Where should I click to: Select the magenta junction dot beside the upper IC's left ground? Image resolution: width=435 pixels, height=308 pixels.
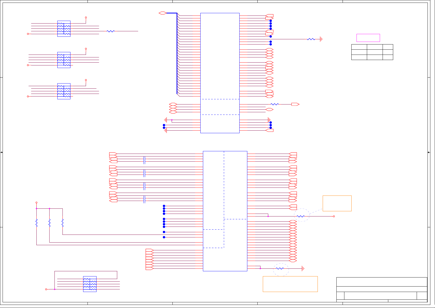tap(172, 120)
